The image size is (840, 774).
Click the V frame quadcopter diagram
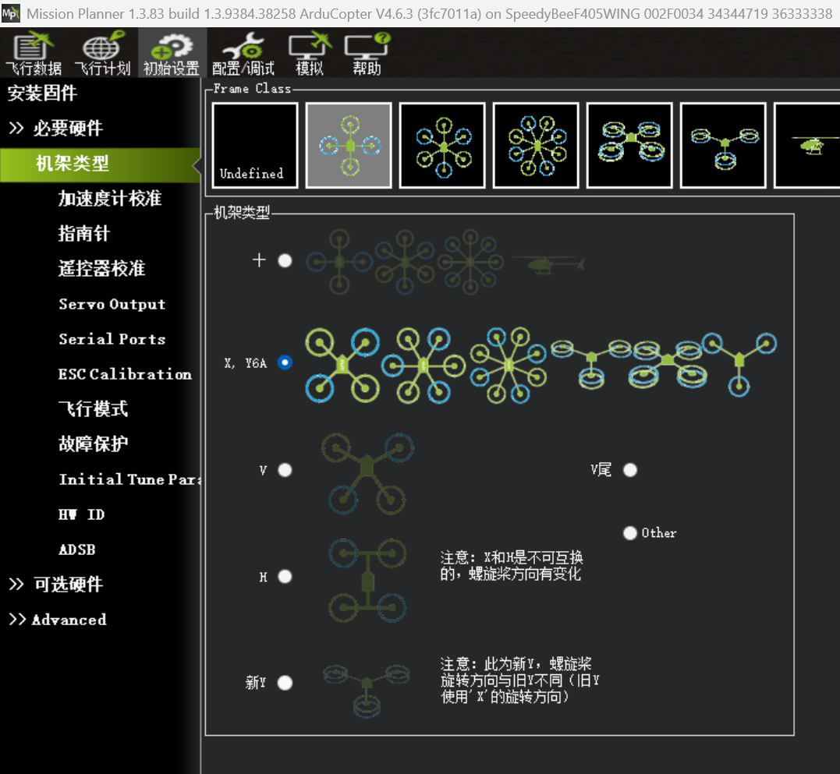point(367,473)
